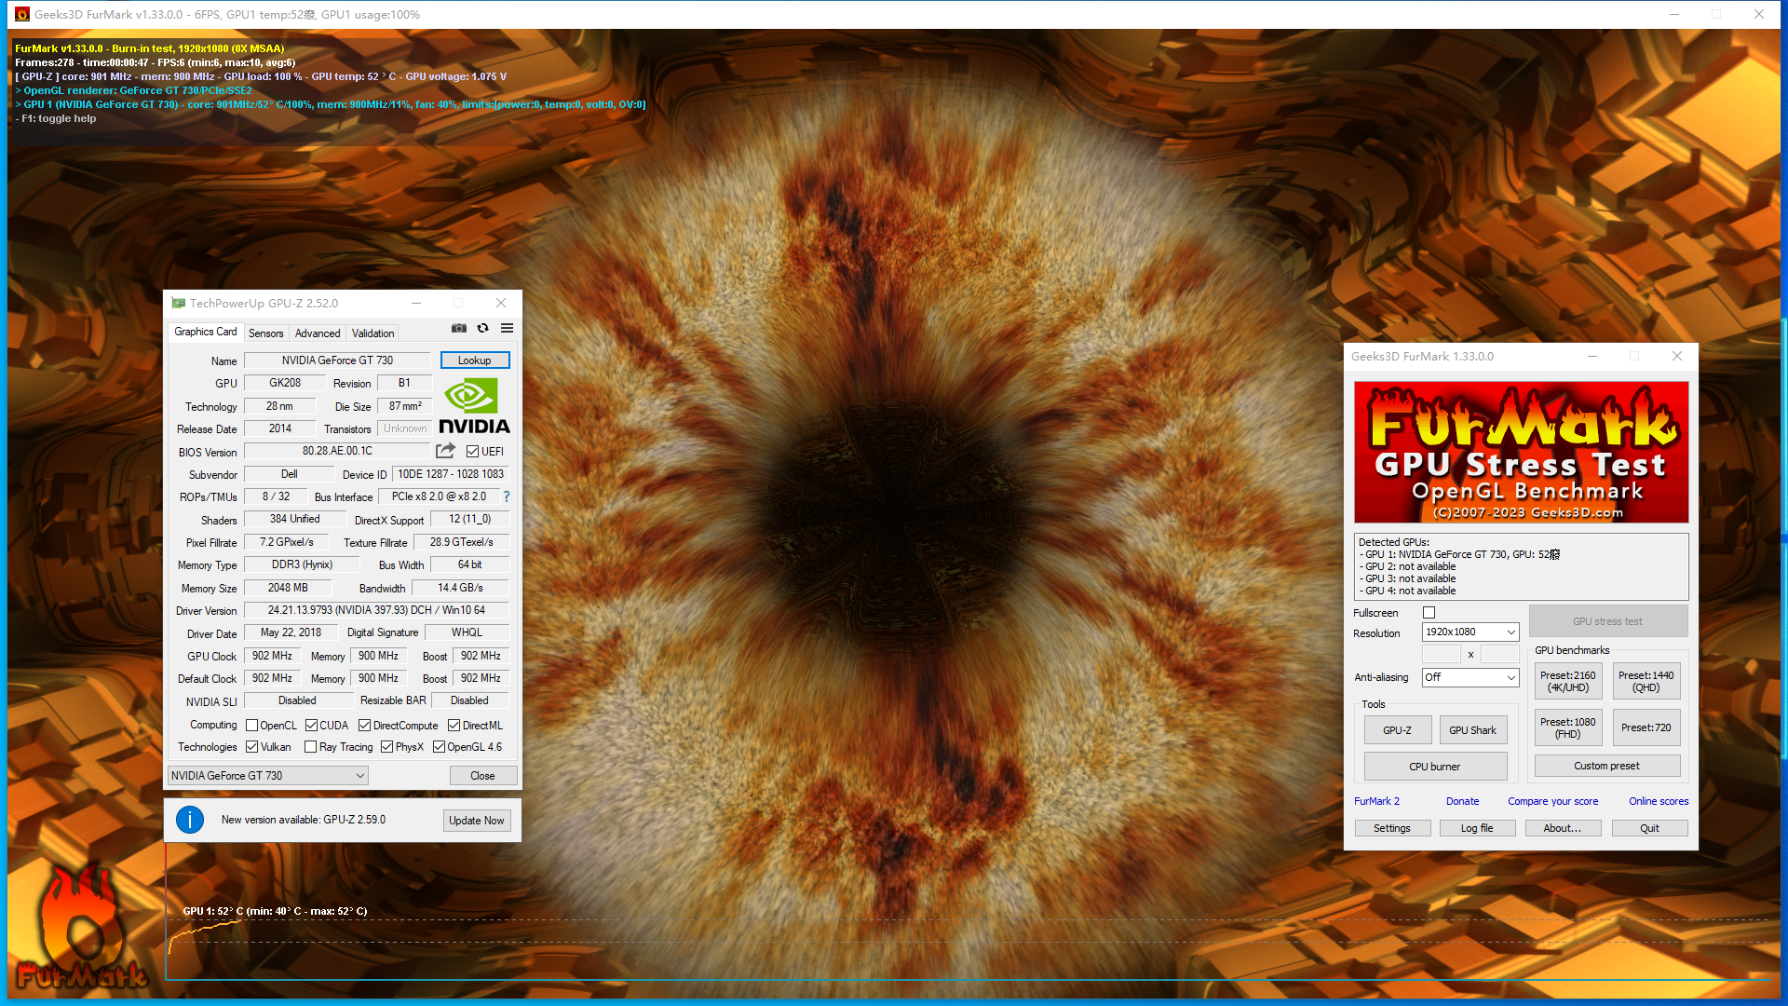Open the Resolution 1920x1080 dropdown
Screen dimensions: 1788x1006
point(1470,632)
